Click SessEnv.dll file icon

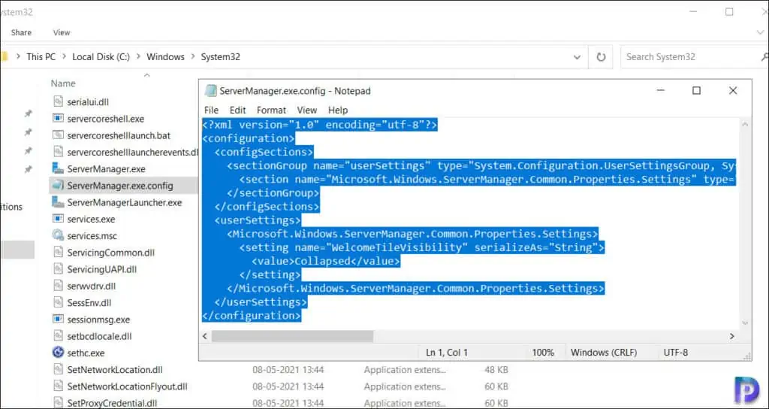[x=59, y=302]
